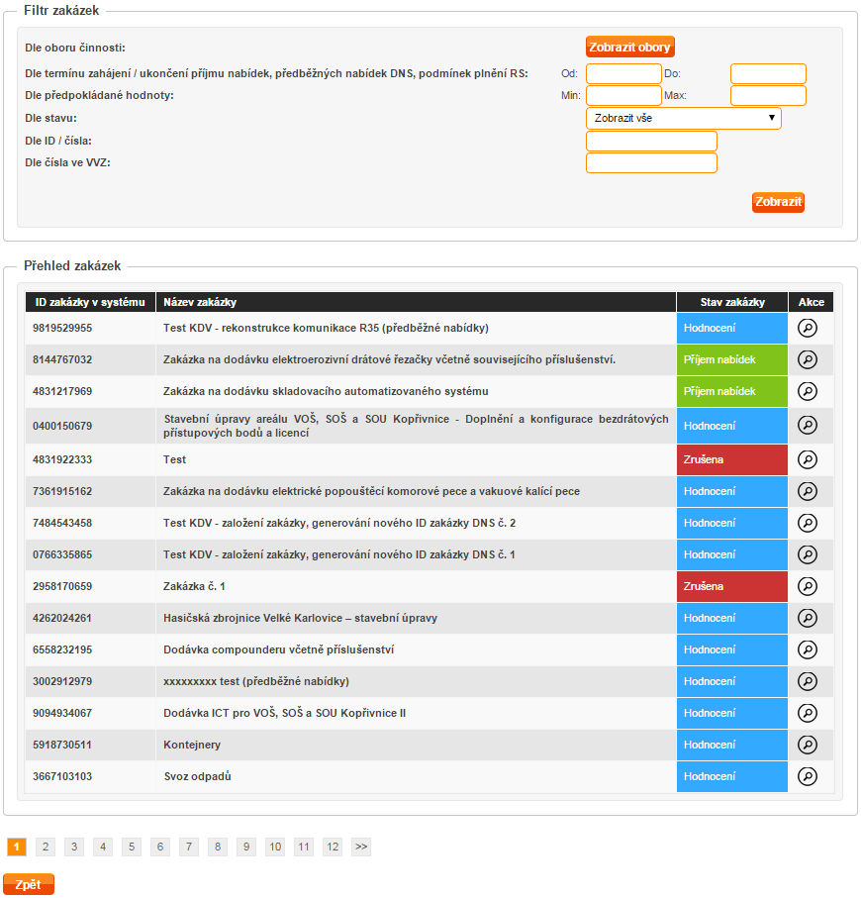Open detail icon for Zakázka č. 1

point(808,586)
